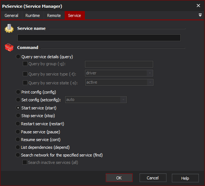The image size is (205, 186).
Task: Open the service type dropdown showing driver
Action: [119, 73]
